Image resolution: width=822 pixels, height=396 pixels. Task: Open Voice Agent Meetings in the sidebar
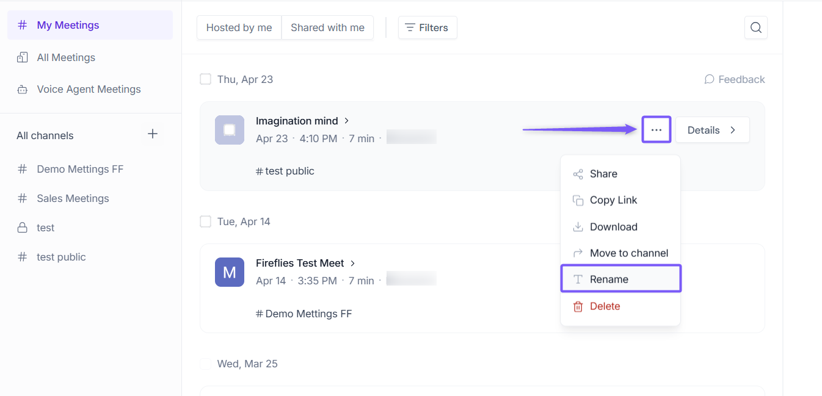pyautogui.click(x=90, y=89)
